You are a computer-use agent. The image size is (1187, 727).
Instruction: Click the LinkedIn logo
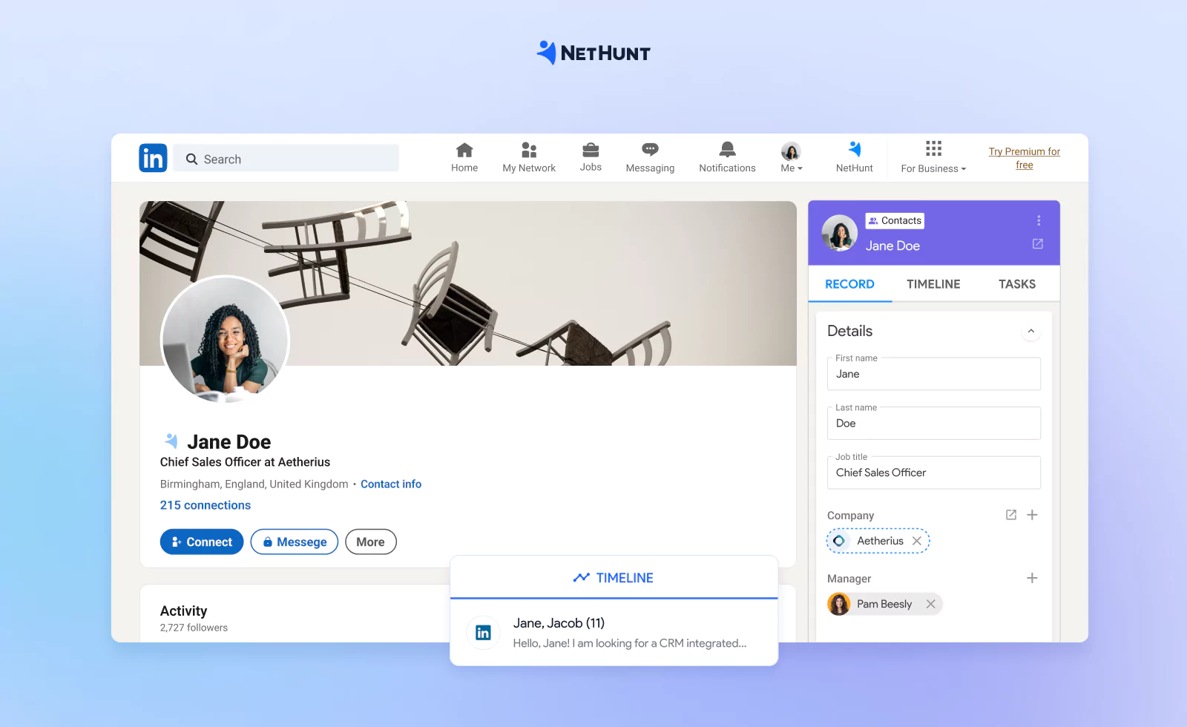153,157
